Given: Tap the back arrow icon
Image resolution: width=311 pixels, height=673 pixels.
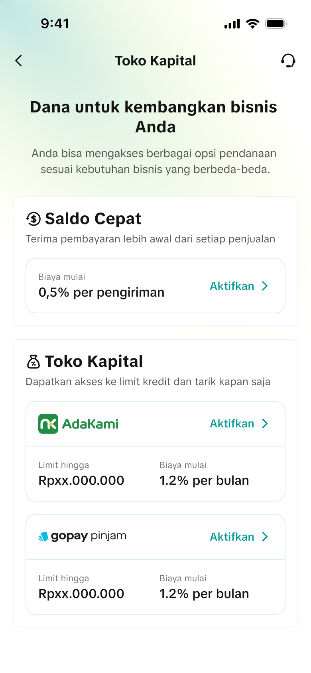Looking at the screenshot, I should coord(19,61).
